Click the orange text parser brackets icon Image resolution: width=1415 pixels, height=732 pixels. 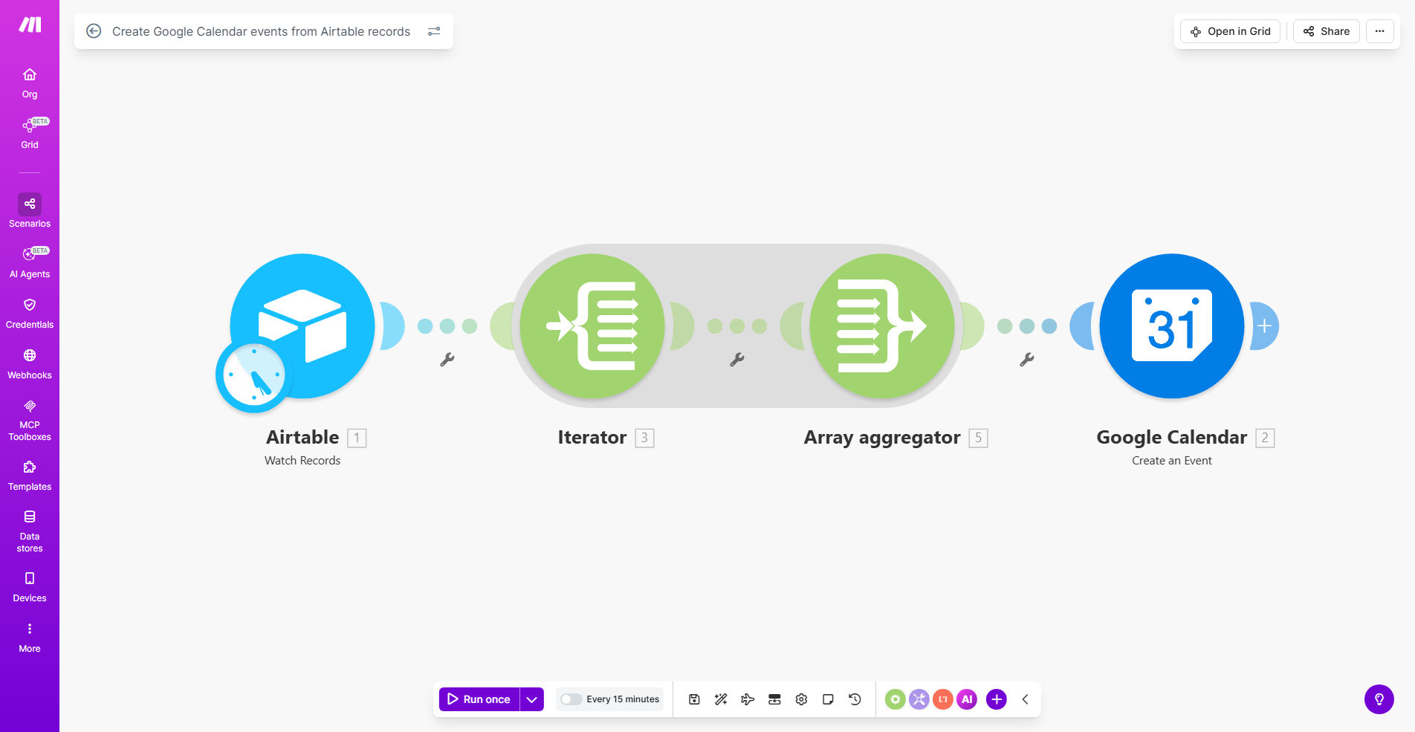click(943, 699)
